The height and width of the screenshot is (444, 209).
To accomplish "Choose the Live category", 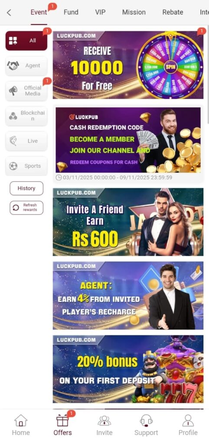I will click(x=26, y=141).
